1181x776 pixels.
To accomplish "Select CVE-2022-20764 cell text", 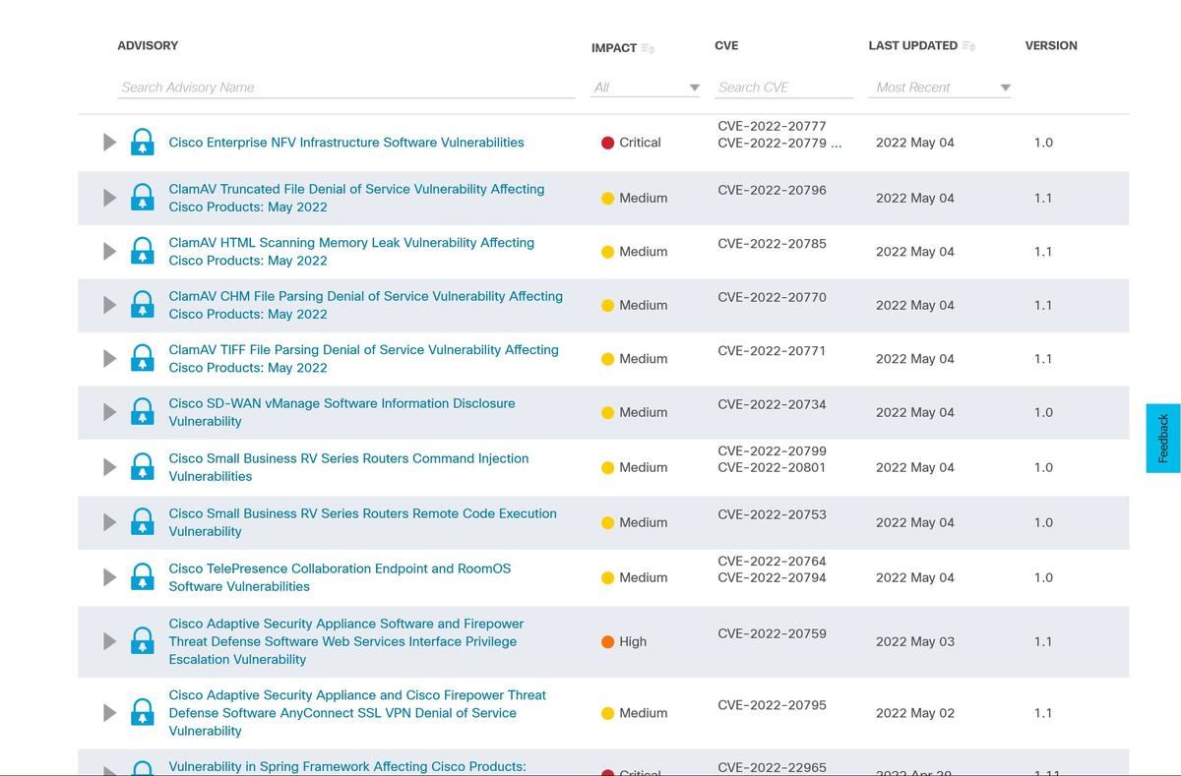I will (x=773, y=562).
